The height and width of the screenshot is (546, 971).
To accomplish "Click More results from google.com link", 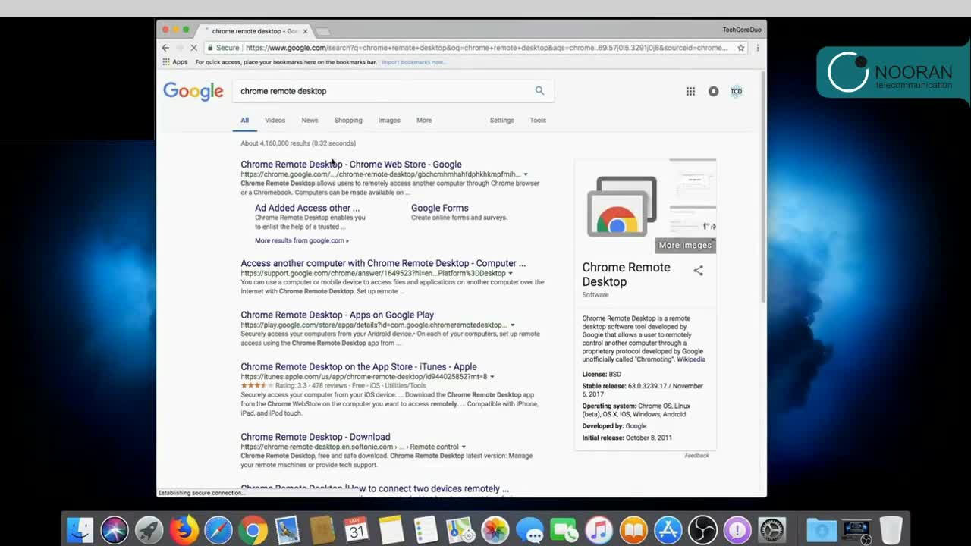I will click(x=301, y=240).
